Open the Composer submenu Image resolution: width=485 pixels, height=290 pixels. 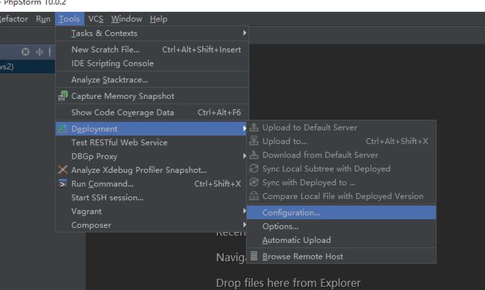(151, 225)
